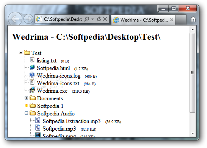Screen dimensions: 207x148
Task: Maximize the browser window
Action: [x=174, y=9]
